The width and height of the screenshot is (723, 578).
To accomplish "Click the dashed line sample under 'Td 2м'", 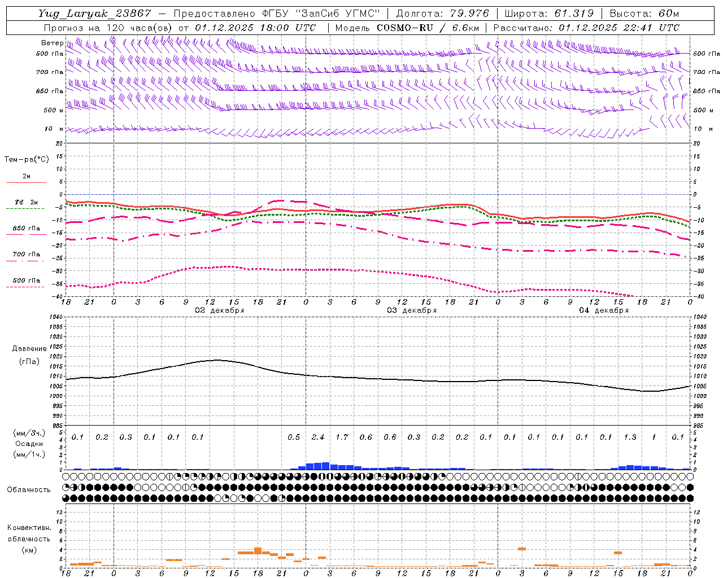I will (x=26, y=209).
